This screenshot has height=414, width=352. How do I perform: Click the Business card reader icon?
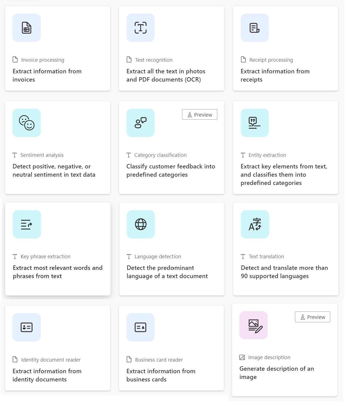coord(140,327)
